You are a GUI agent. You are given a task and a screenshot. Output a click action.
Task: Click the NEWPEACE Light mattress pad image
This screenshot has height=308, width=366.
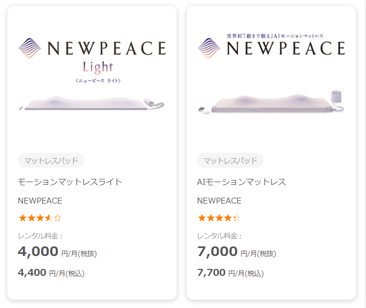[92, 103]
